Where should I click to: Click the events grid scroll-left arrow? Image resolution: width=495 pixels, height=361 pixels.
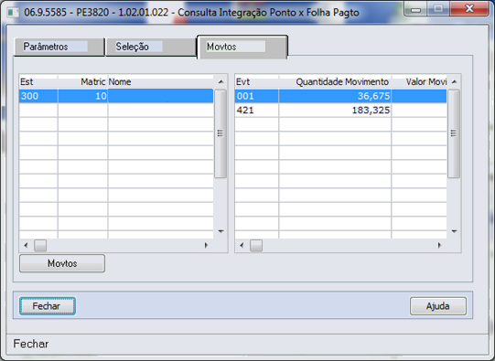[242, 245]
